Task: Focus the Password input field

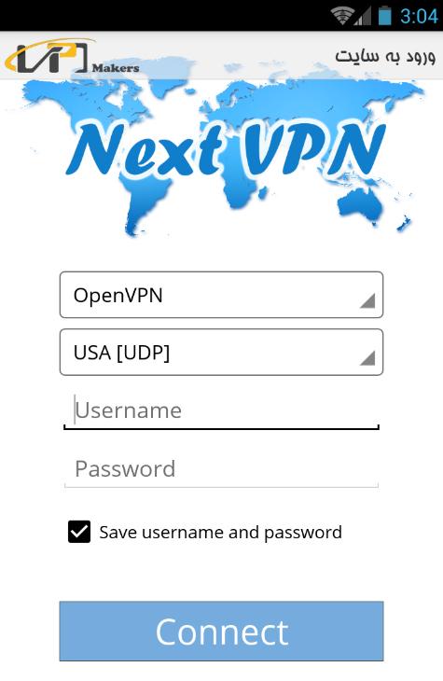Action: (222, 469)
